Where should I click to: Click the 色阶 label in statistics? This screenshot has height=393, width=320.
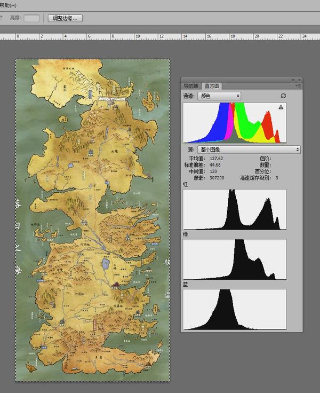(265, 159)
